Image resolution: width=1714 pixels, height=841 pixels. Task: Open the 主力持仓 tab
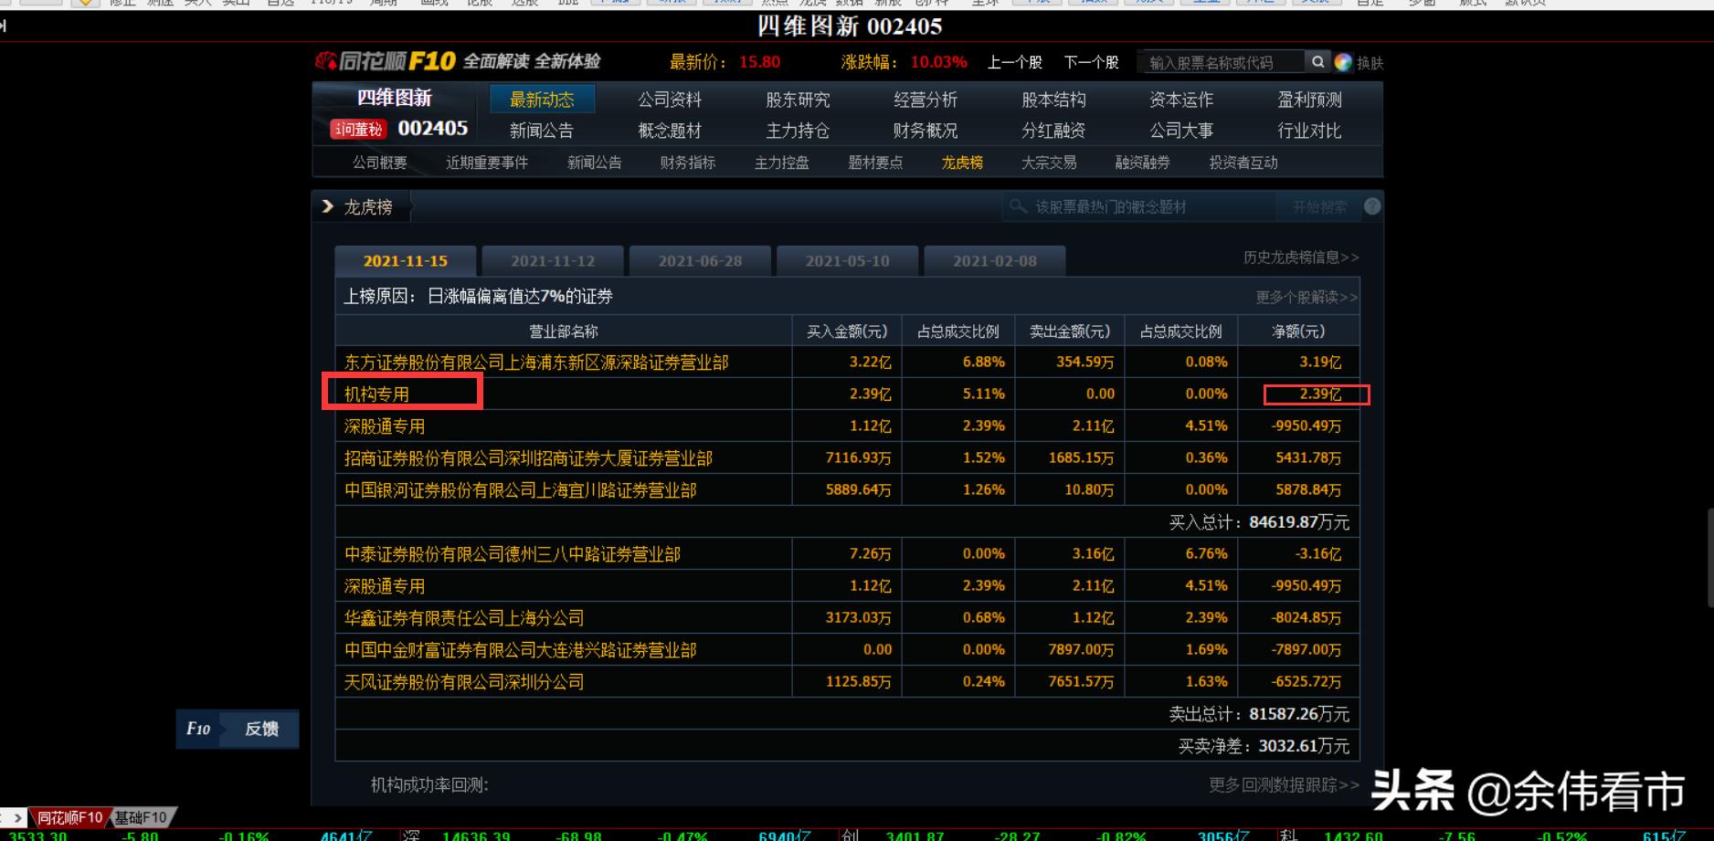(798, 131)
